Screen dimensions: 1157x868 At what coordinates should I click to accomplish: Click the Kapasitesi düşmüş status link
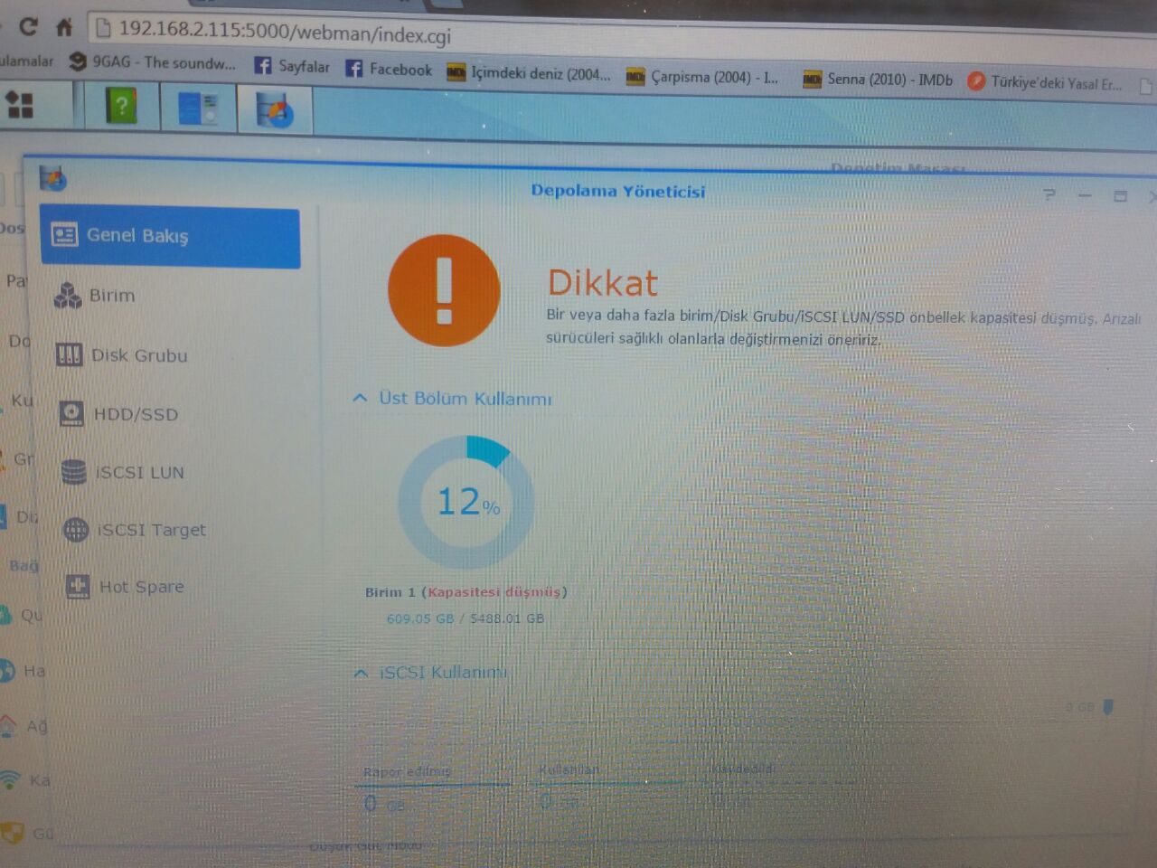pyautogui.click(x=494, y=592)
